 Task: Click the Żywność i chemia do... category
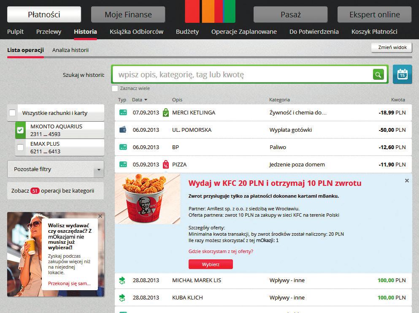coord(297,113)
